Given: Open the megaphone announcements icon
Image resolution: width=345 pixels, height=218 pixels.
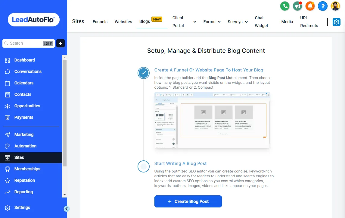Looking at the screenshot, I should pyautogui.click(x=297, y=6).
